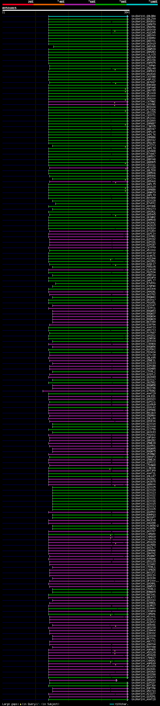Open hit UniRef100_Q9LDB4
Image resolution: width=160 pixels, height=706 pixels.
click(143, 16)
